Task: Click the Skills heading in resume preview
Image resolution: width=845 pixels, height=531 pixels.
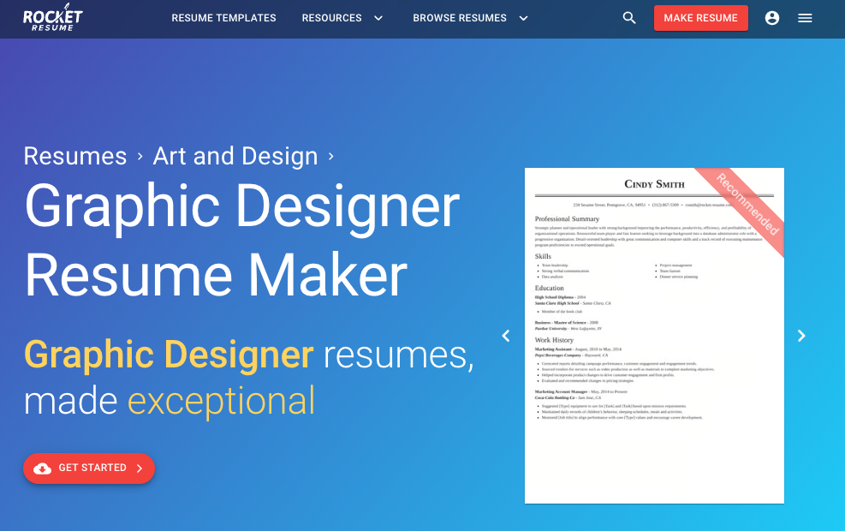Action: pyautogui.click(x=543, y=256)
